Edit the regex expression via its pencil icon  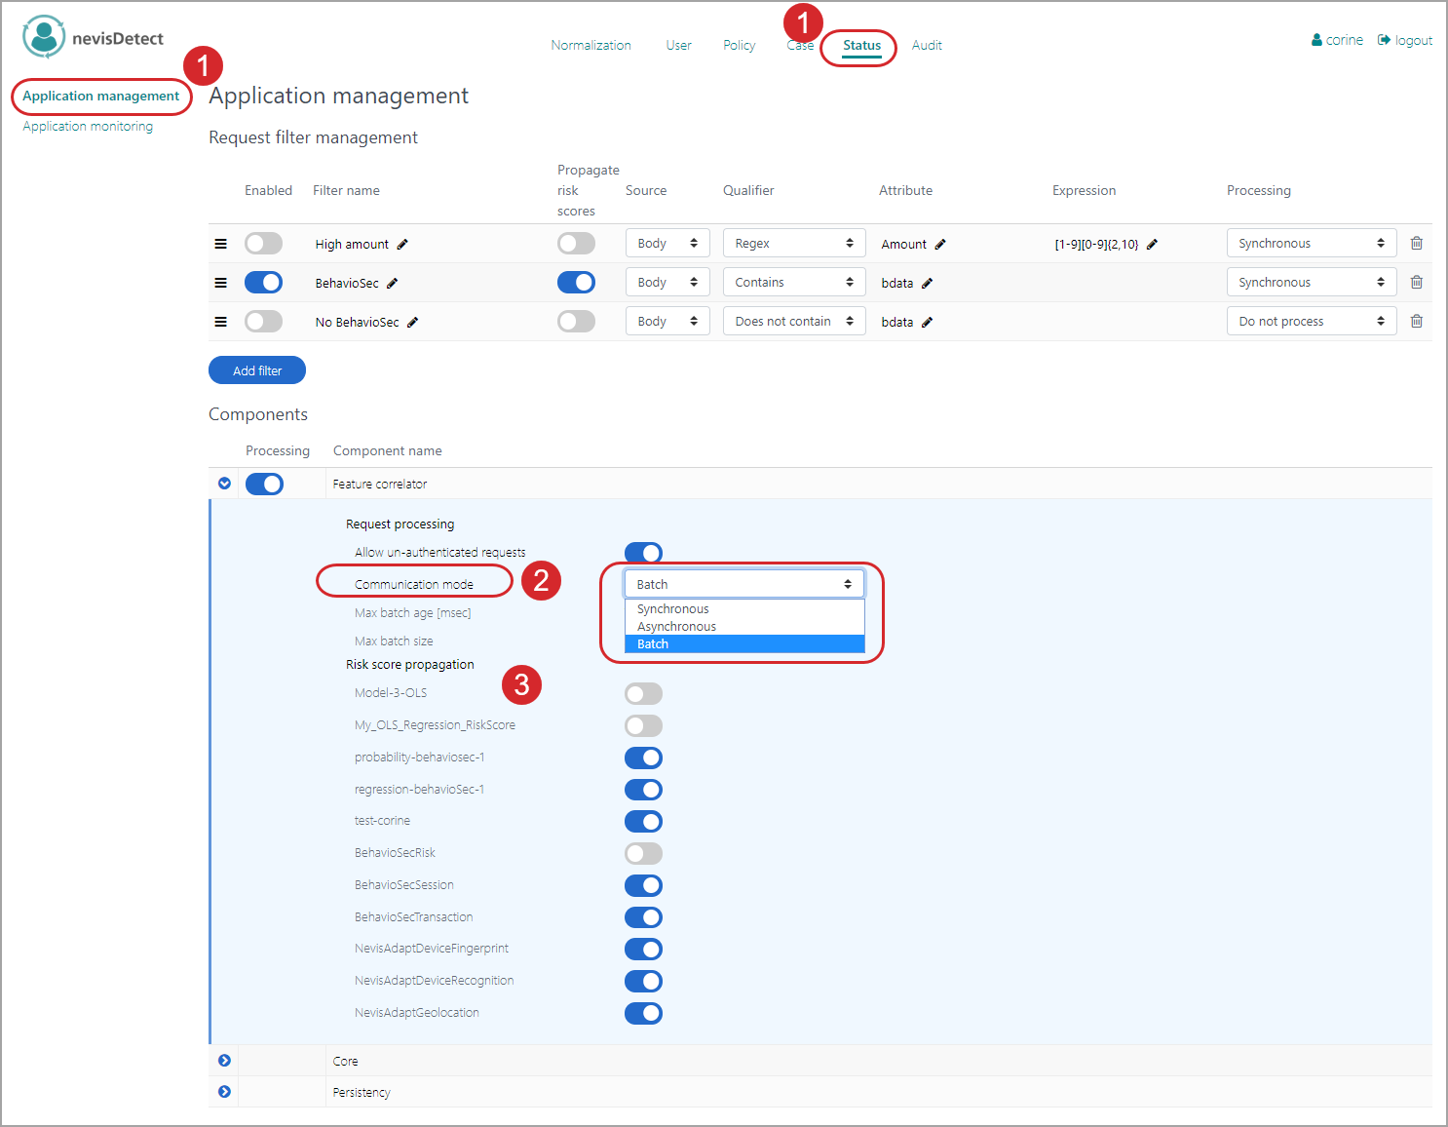click(1152, 245)
